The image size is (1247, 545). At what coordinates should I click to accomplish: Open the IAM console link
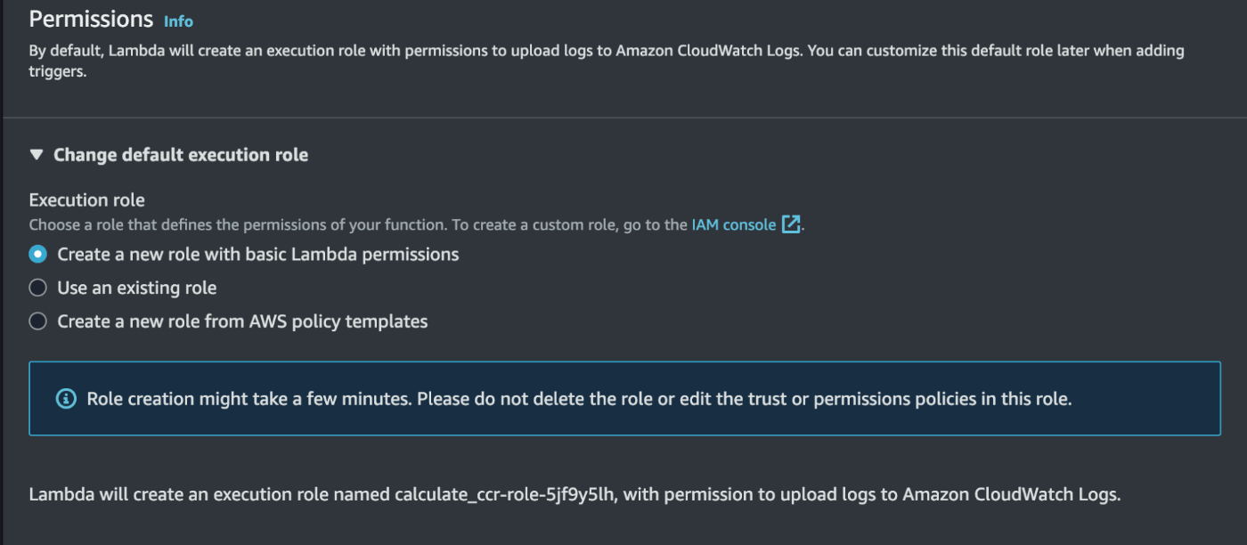point(733,224)
